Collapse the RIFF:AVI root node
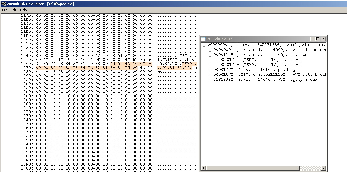Screen dimensions: 347x172 (x=204, y=45)
